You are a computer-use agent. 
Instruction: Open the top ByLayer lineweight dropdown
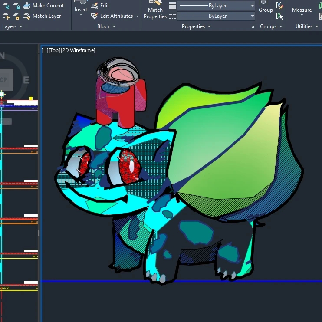[216, 6]
